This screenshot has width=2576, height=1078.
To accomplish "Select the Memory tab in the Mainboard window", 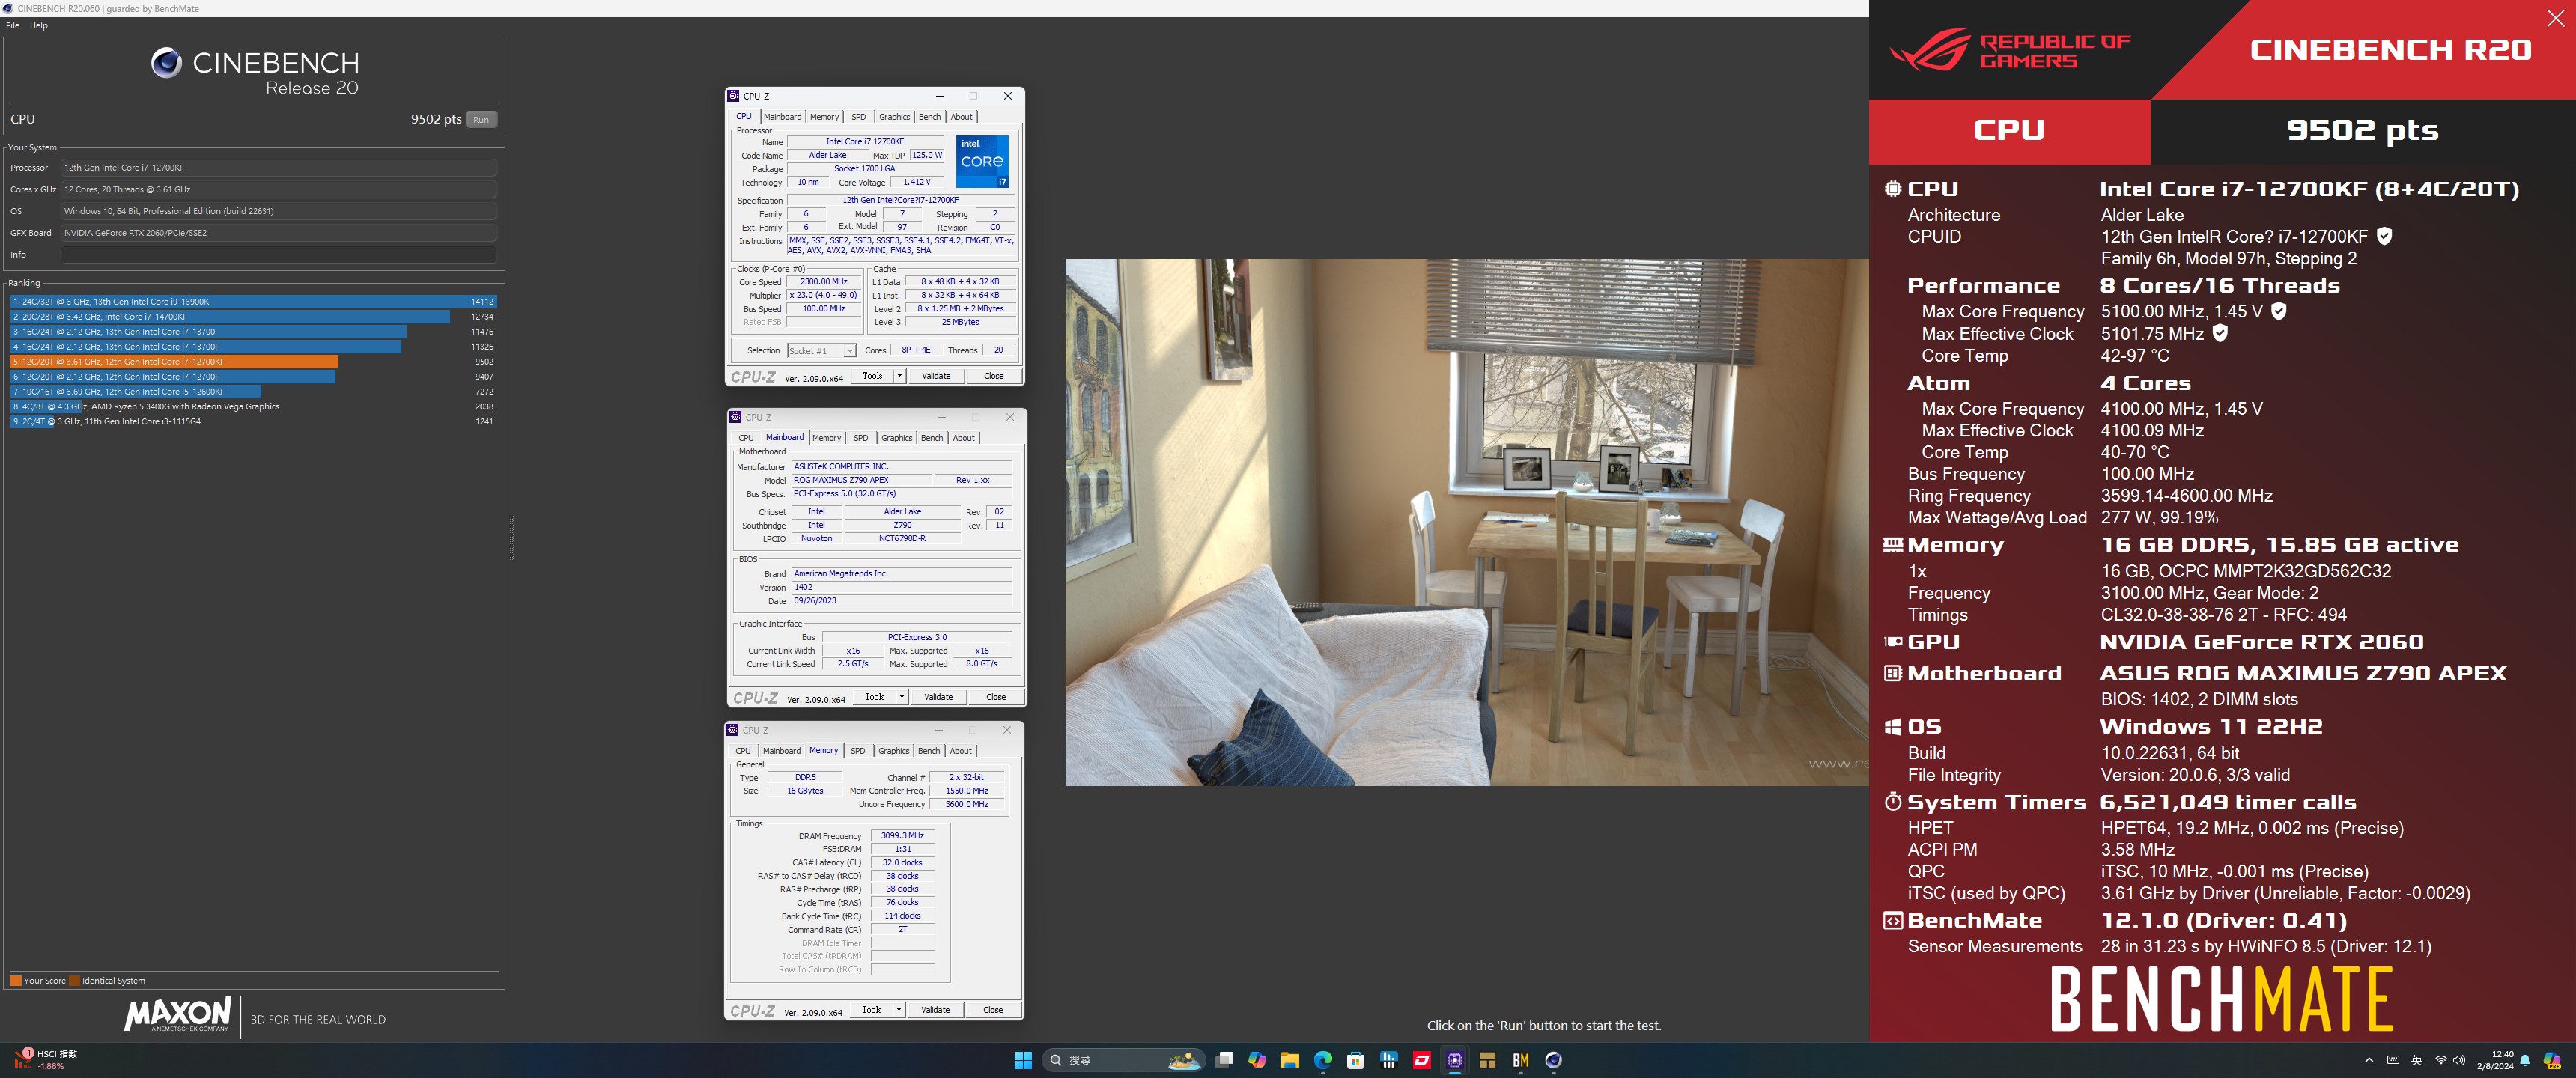I will [x=827, y=438].
